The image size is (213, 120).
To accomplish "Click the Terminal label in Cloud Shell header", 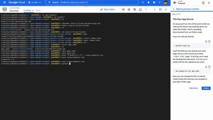I will (x=14, y=11).
